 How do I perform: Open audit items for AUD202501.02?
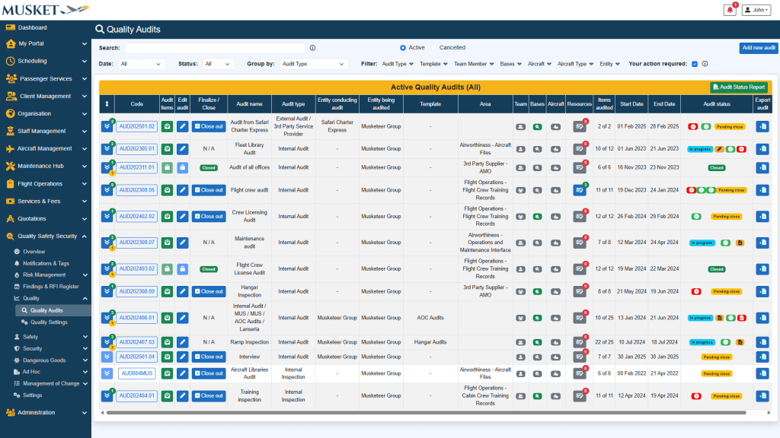167,127
